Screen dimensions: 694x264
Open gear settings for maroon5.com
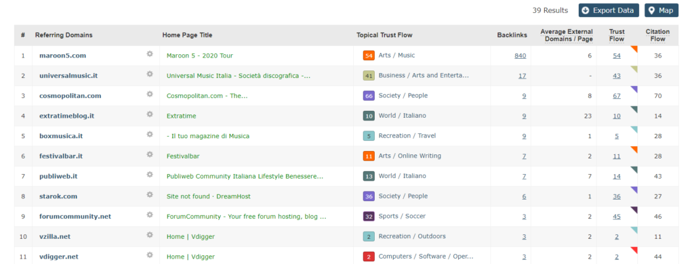coord(150,53)
